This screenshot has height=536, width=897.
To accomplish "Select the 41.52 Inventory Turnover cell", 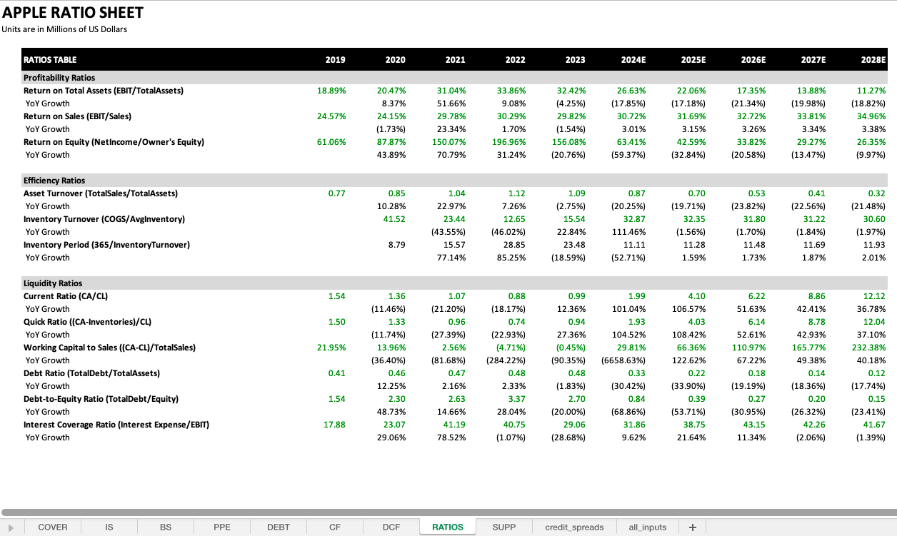I will point(395,219).
